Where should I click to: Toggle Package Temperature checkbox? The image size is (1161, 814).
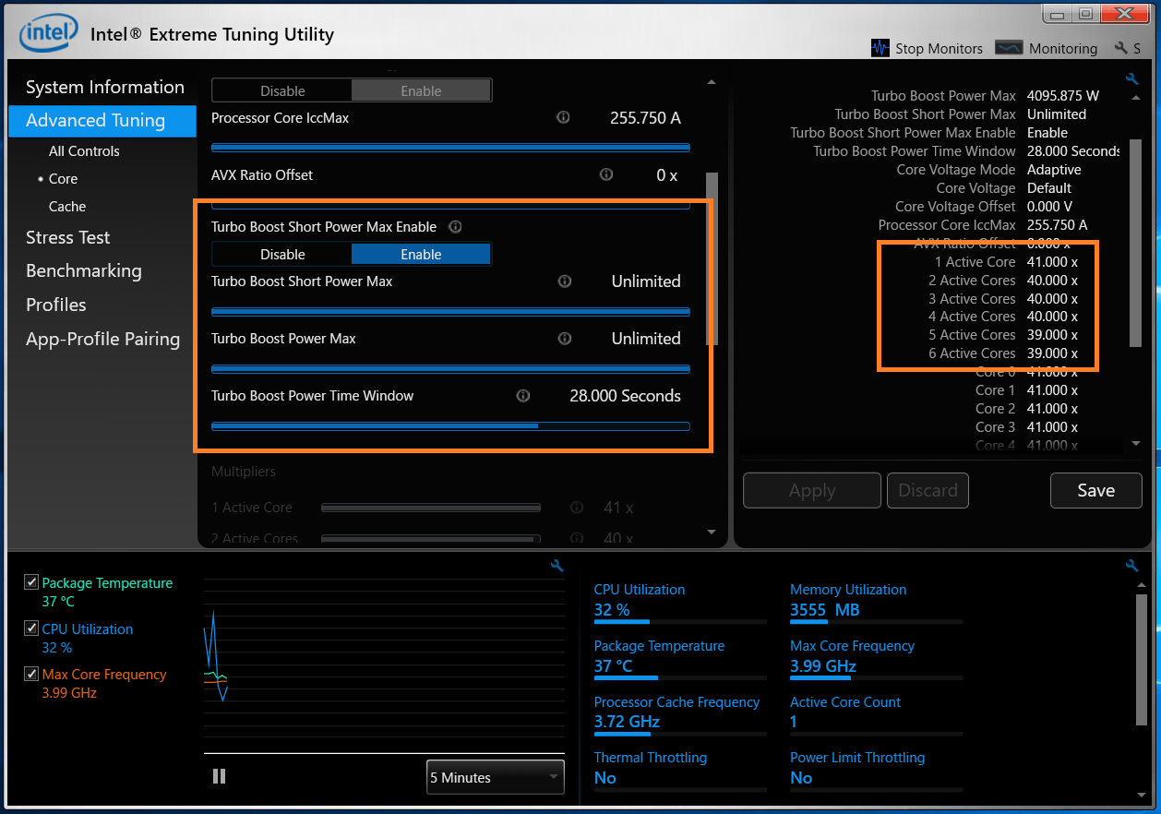[31, 582]
